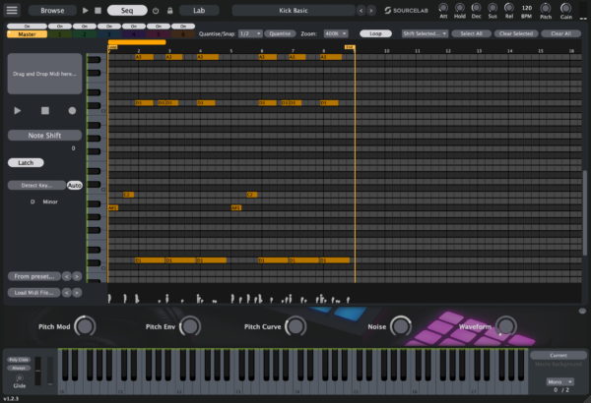Open the Quantise/Snap 1/2 dropdown
This screenshot has height=403, width=591.
pos(250,33)
